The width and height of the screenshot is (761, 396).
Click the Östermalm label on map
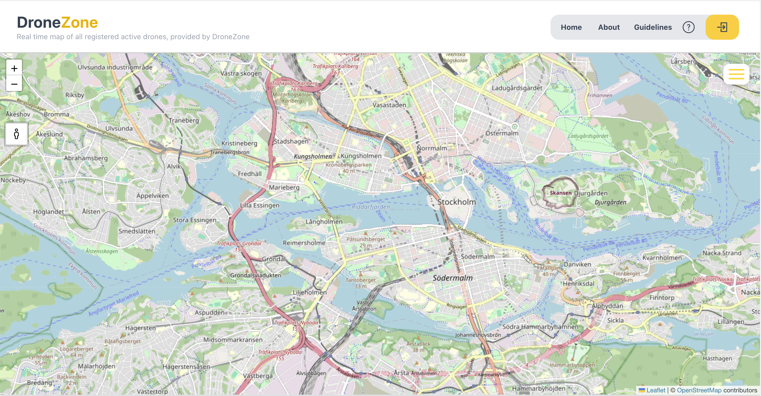click(x=502, y=133)
